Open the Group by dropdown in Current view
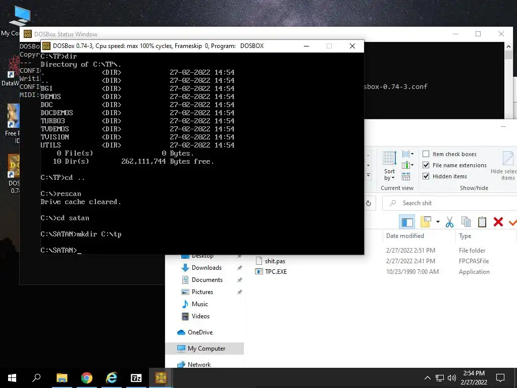The width and height of the screenshot is (517, 388). pyautogui.click(x=408, y=154)
